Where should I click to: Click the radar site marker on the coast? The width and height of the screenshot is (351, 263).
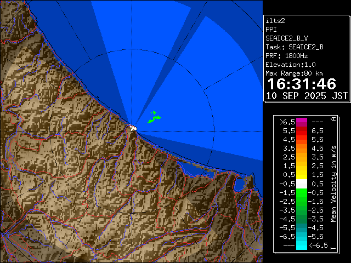(x=133, y=127)
